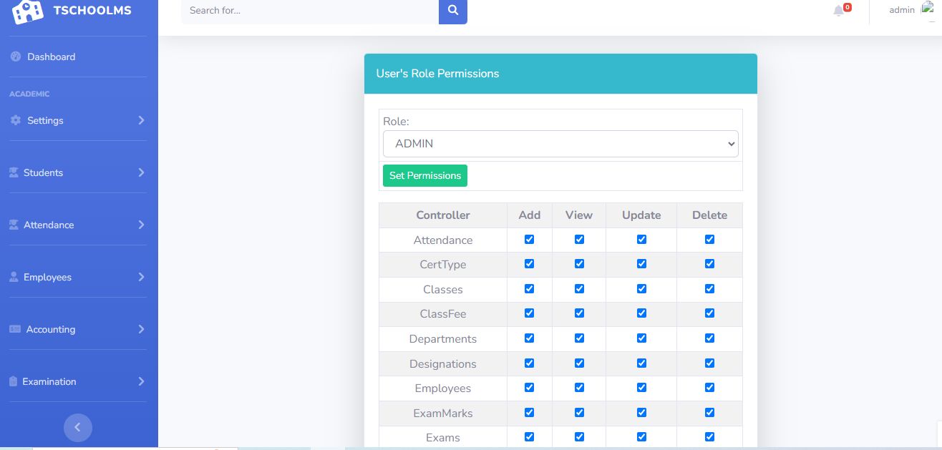Click the magnifier search button
This screenshot has width=942, height=450.
pyautogui.click(x=453, y=11)
